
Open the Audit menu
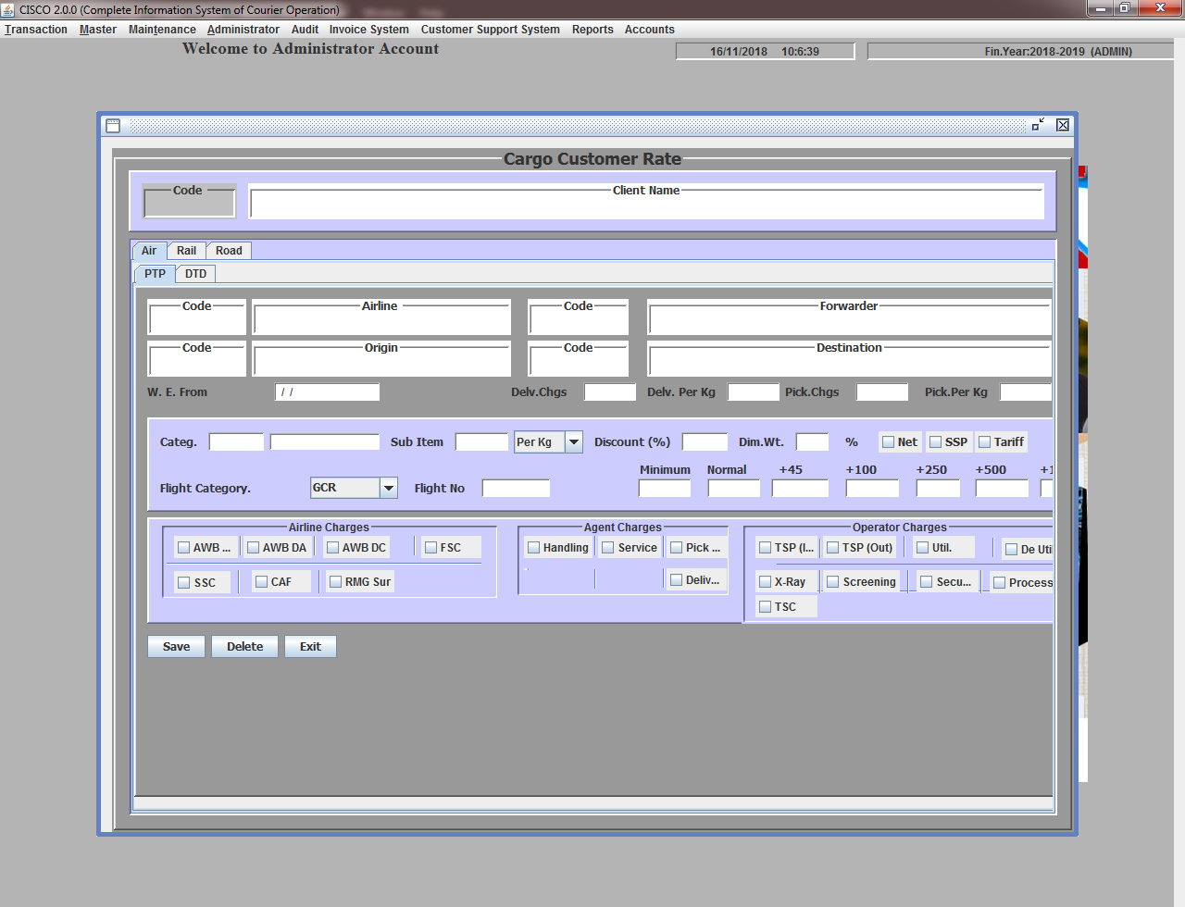(x=305, y=30)
